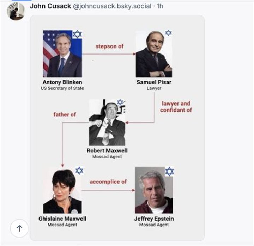
Task: Open the poster's profile avatar
Action: coord(16,11)
